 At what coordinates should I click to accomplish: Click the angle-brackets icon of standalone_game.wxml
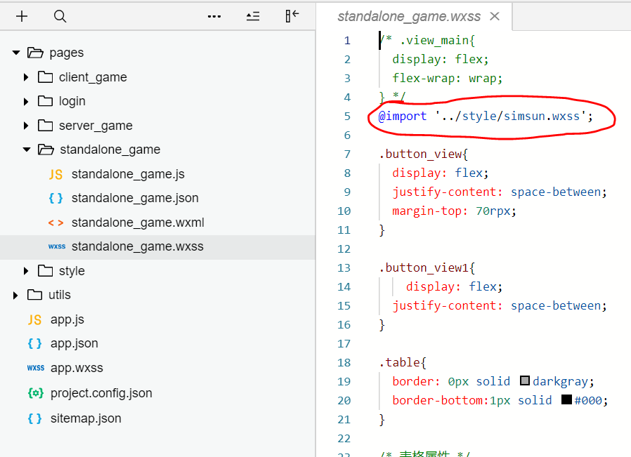click(x=56, y=223)
